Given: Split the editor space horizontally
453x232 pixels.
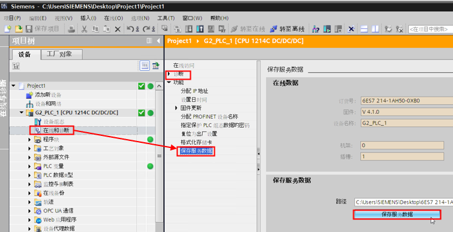Looking at the screenshot, I should (364, 29).
